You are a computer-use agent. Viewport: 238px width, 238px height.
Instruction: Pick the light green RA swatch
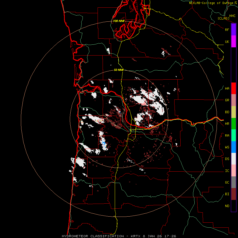click(x=234, y=135)
